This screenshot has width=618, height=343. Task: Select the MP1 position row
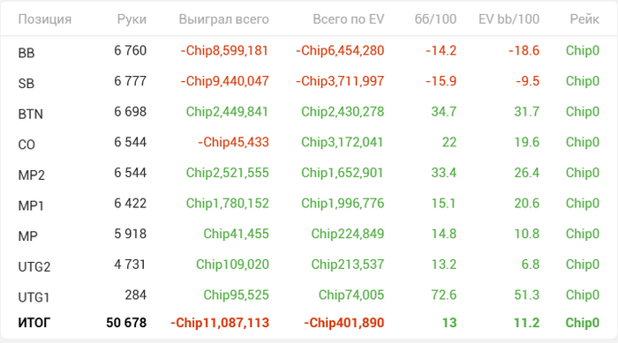309,203
